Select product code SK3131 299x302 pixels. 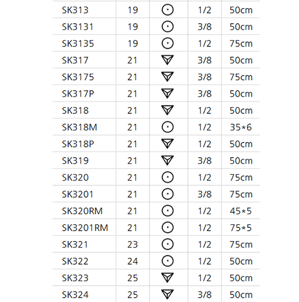coord(78,27)
